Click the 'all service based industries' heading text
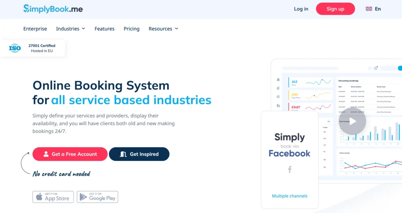This screenshot has width=402, height=213. 131,100
